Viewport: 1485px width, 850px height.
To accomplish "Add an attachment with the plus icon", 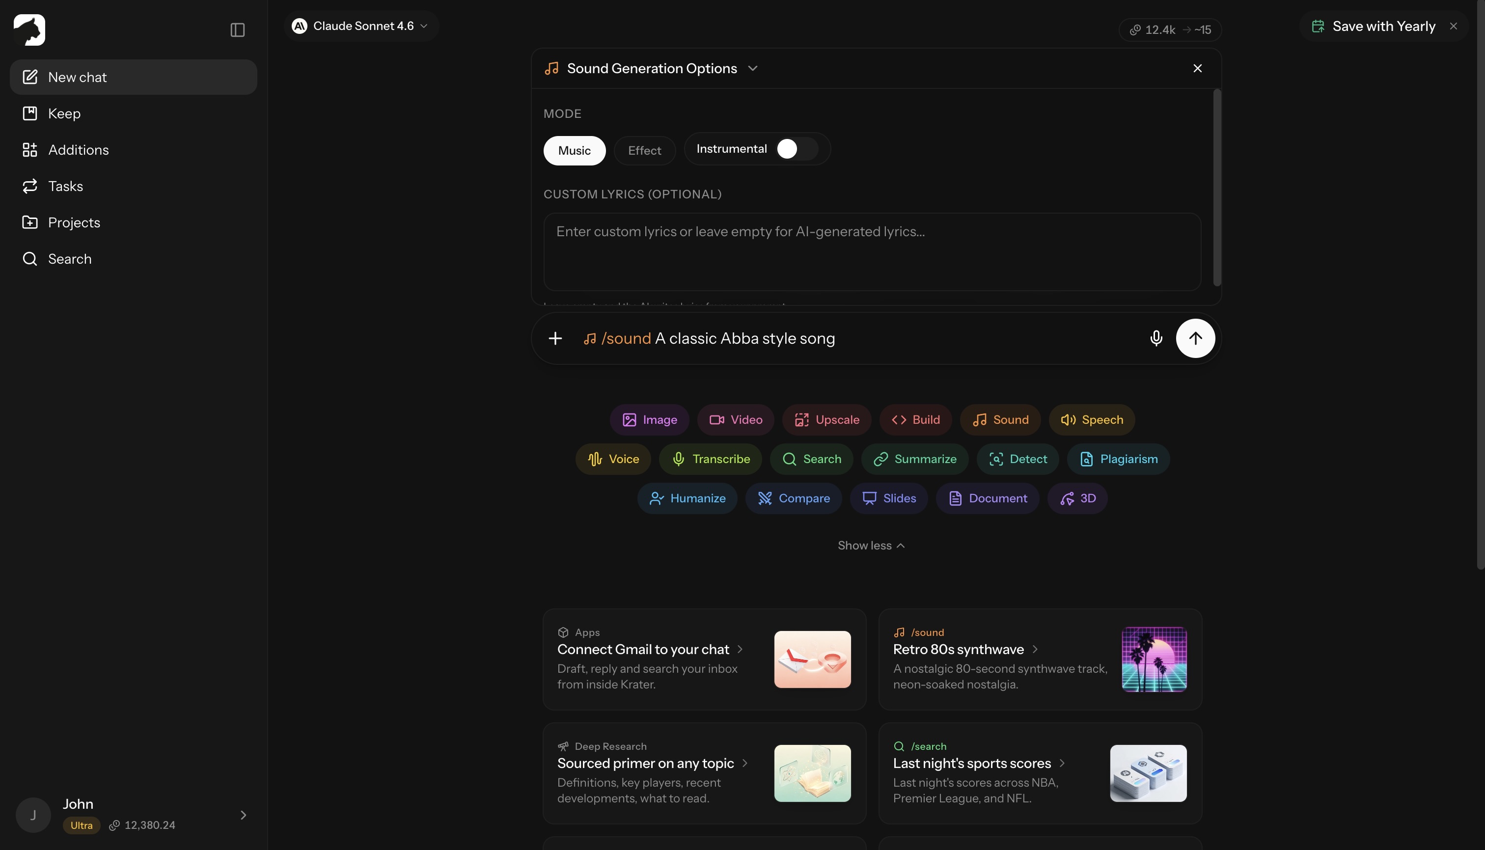I will (x=555, y=338).
